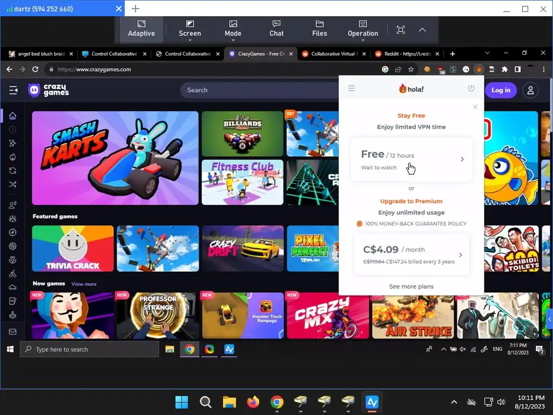This screenshot has width=553, height=415.
Task: Open the Trivia Crack game
Action: [x=73, y=249]
